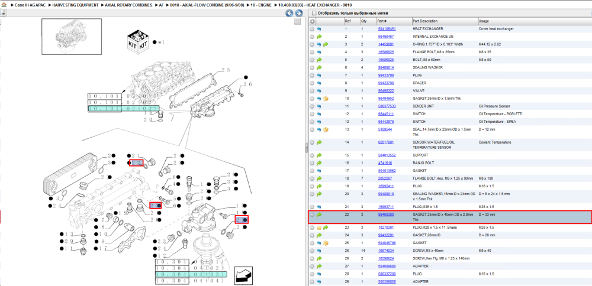
Task: Open part number link 504106451
Action: point(387,29)
